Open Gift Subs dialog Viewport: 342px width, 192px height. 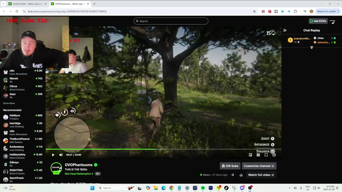click(230, 166)
